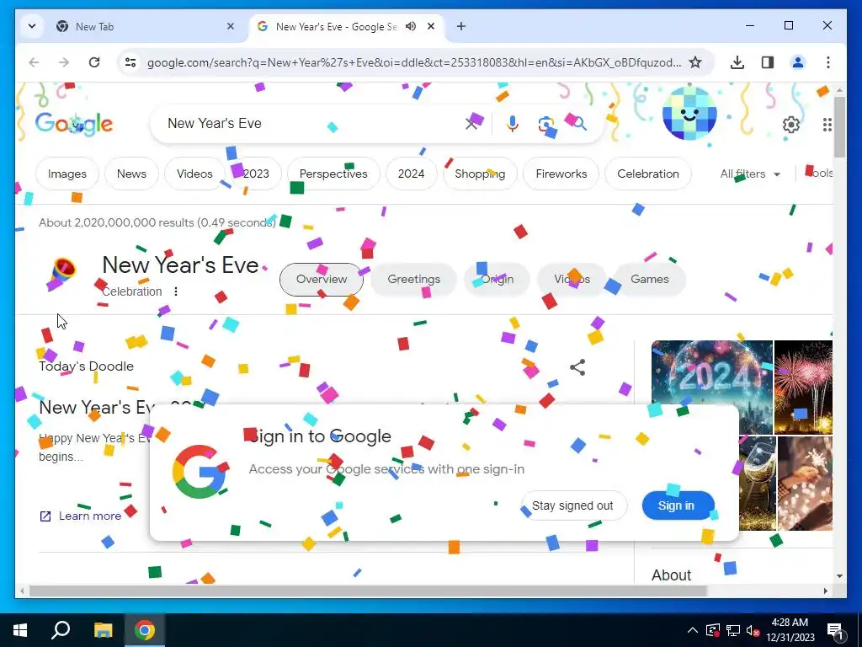Viewport: 862px width, 647px height.
Task: Close the New Tab tab
Action: click(231, 26)
